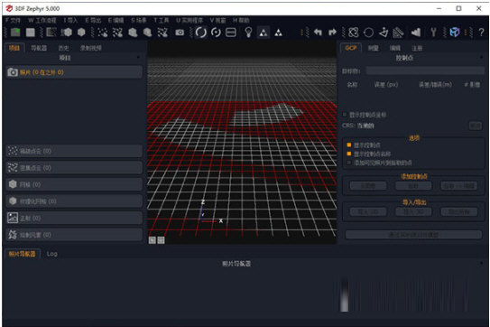Expand the 正射 (0) row

[x=74, y=218]
